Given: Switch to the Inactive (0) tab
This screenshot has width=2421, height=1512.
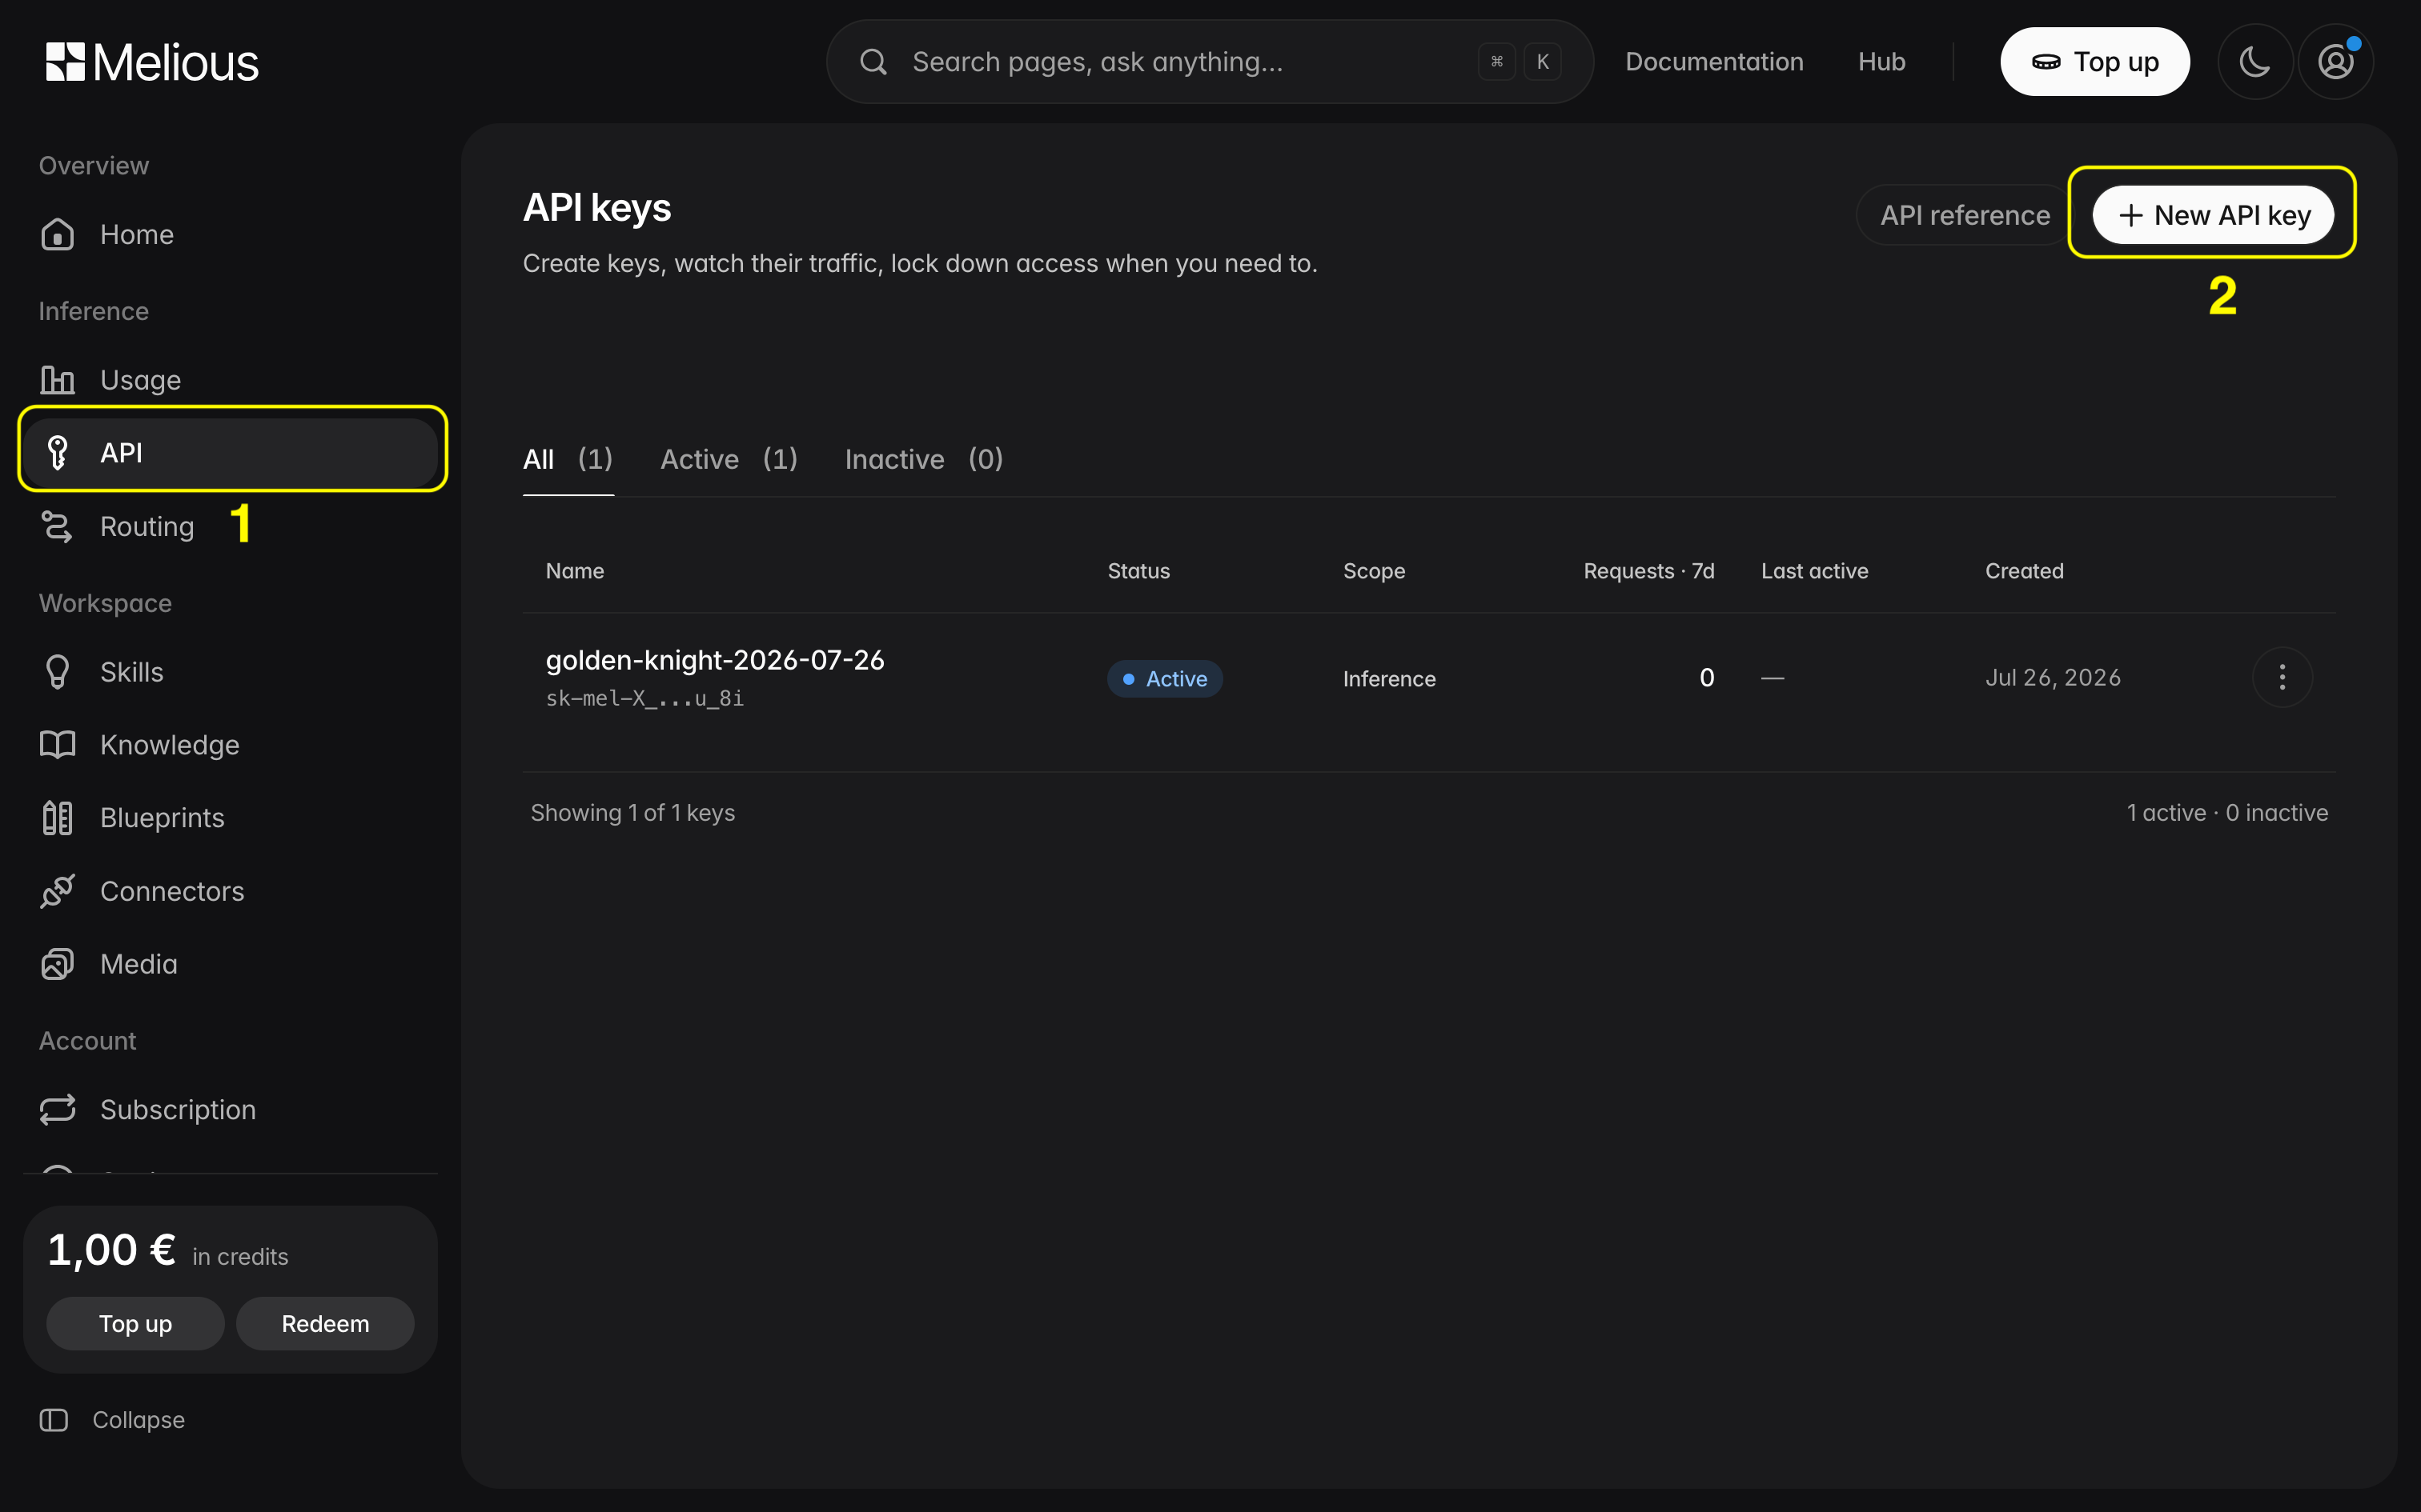Looking at the screenshot, I should click(x=925, y=459).
